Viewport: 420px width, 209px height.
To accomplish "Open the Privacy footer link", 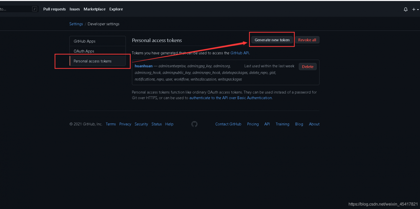I will pos(125,124).
